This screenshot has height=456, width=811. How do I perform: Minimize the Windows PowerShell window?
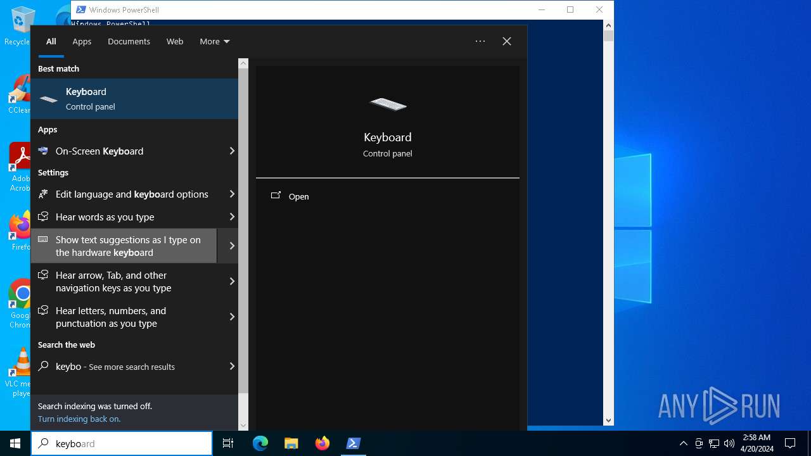(541, 9)
